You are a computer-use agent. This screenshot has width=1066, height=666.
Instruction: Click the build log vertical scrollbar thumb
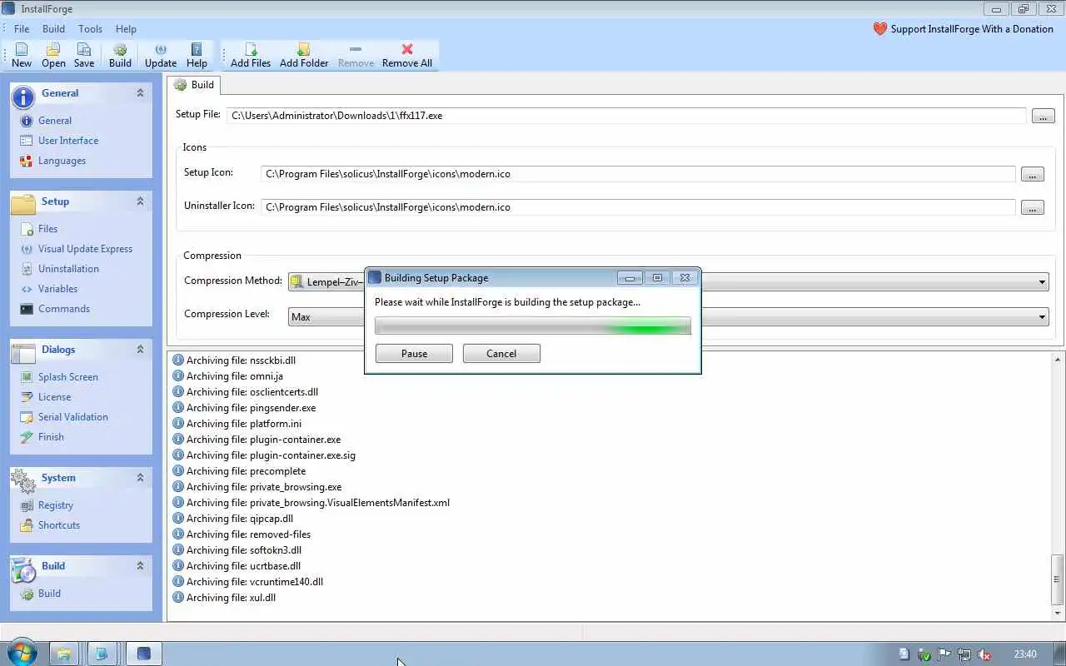point(1058,579)
